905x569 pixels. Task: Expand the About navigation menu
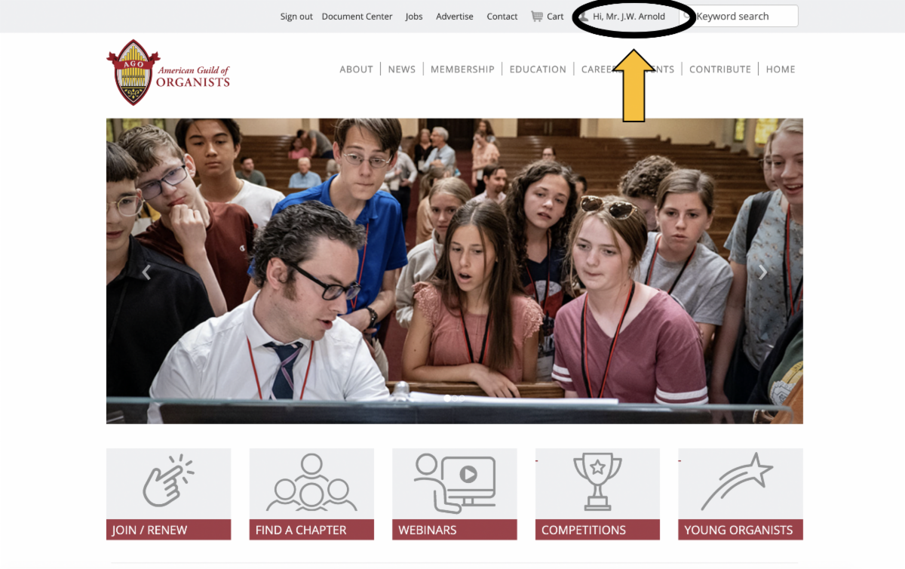click(x=356, y=69)
